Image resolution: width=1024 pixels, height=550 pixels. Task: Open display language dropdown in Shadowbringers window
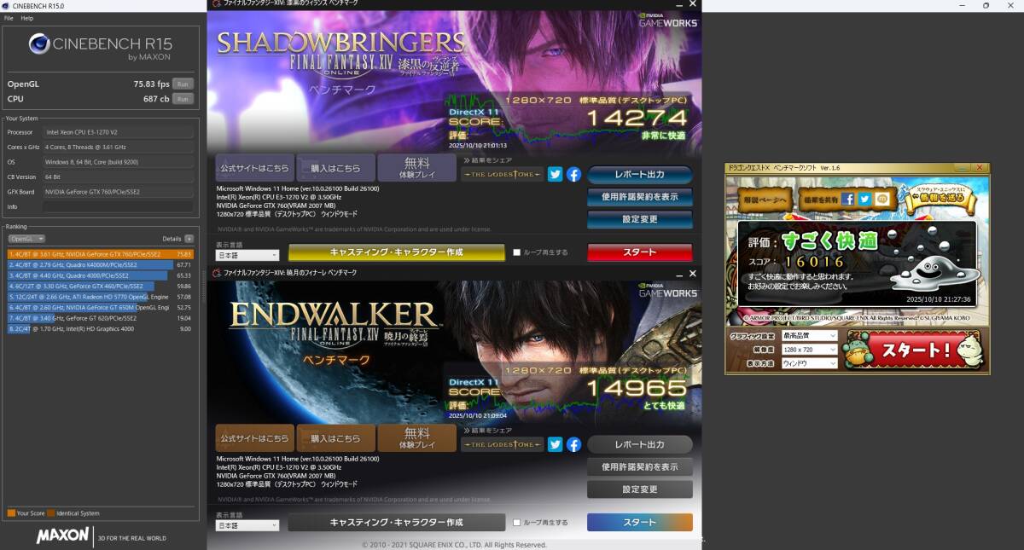pos(247,255)
